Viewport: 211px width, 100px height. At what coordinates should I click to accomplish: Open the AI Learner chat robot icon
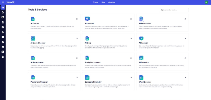point(87,19)
